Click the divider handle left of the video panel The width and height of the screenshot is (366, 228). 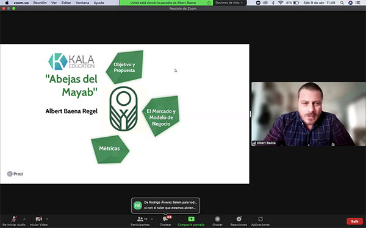point(250,114)
